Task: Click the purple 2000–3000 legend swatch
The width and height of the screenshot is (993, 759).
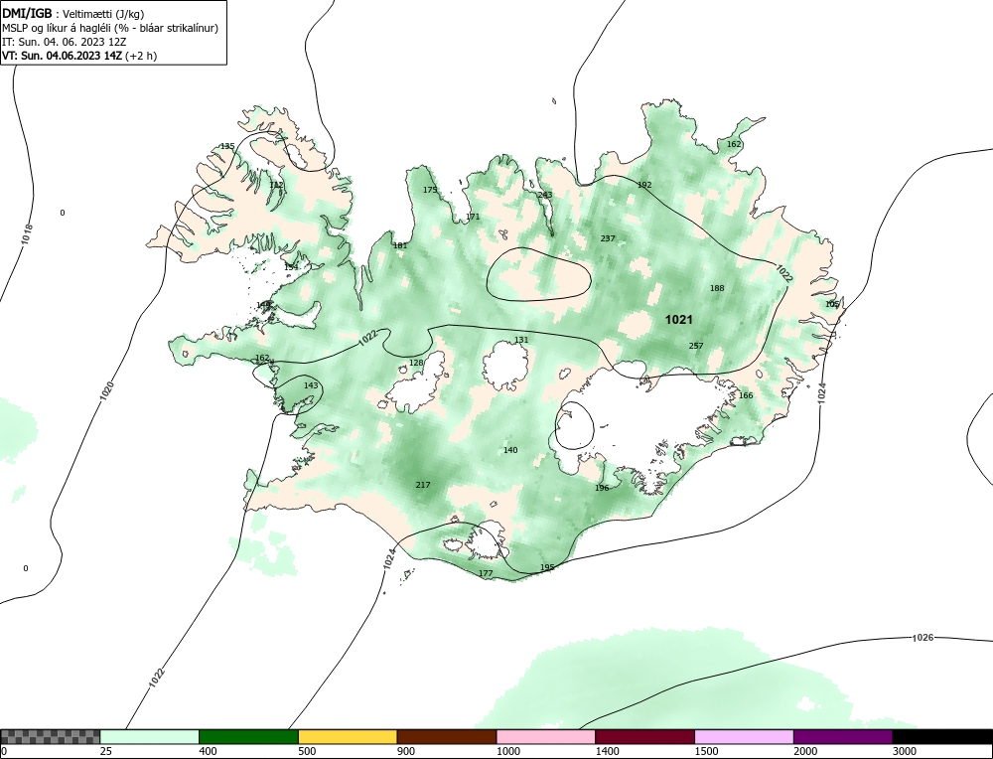Action: (x=843, y=737)
